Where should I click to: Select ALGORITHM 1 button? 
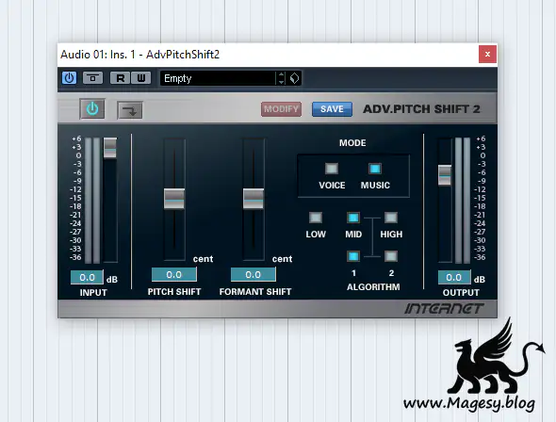click(353, 256)
